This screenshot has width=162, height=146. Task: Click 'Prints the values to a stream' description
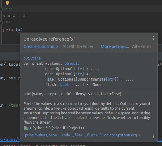click(x=87, y=113)
